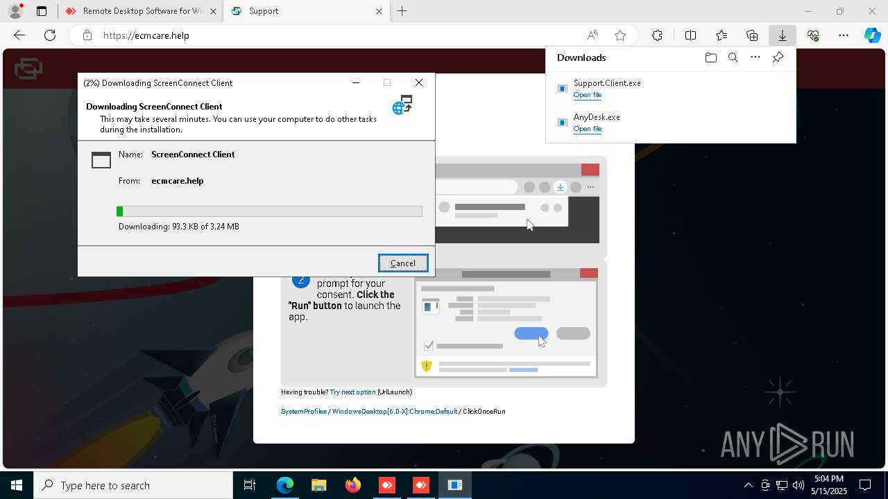Open Edge Settings and more menu
Screen dimensions: 888x499
(844, 35)
